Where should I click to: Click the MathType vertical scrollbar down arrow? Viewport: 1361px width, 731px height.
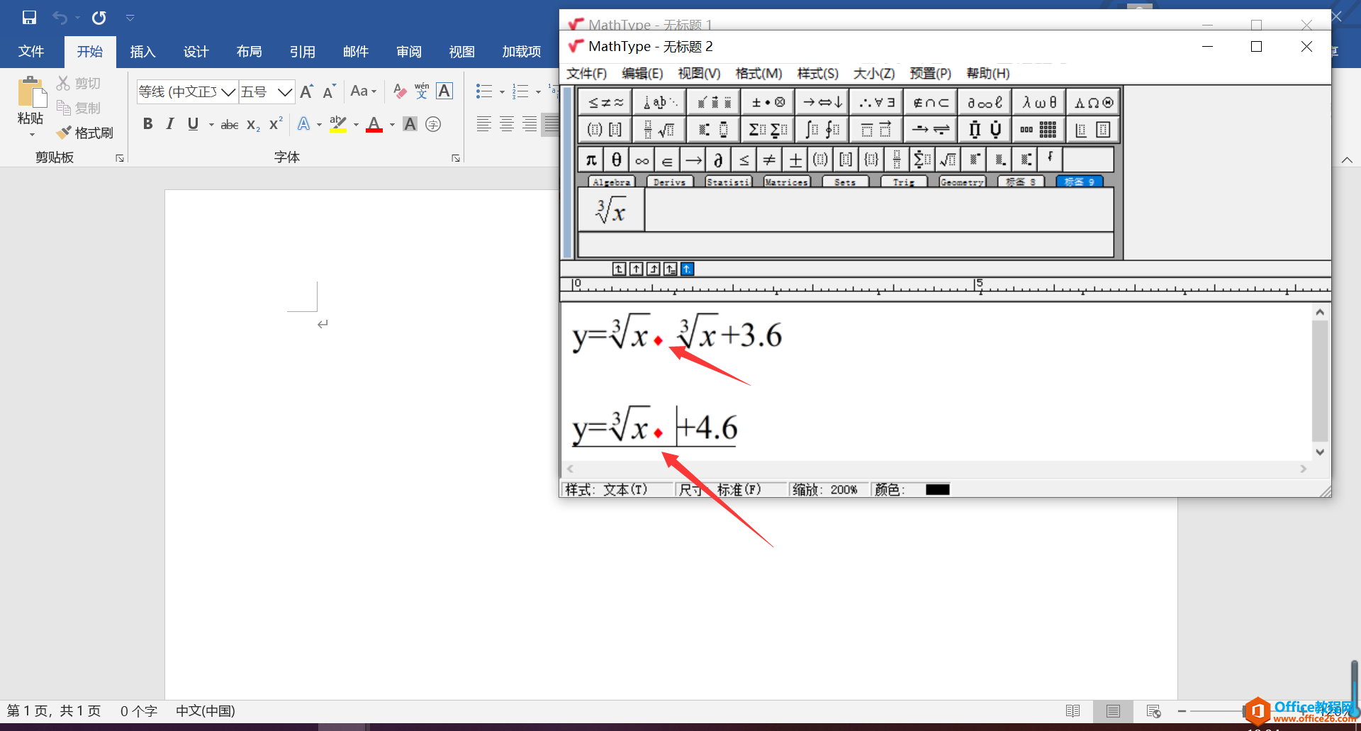tap(1320, 452)
